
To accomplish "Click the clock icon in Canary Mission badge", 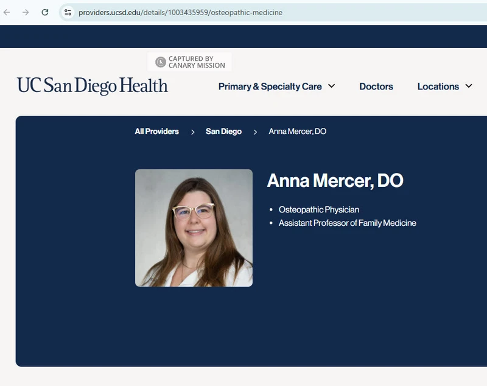I will [x=161, y=62].
